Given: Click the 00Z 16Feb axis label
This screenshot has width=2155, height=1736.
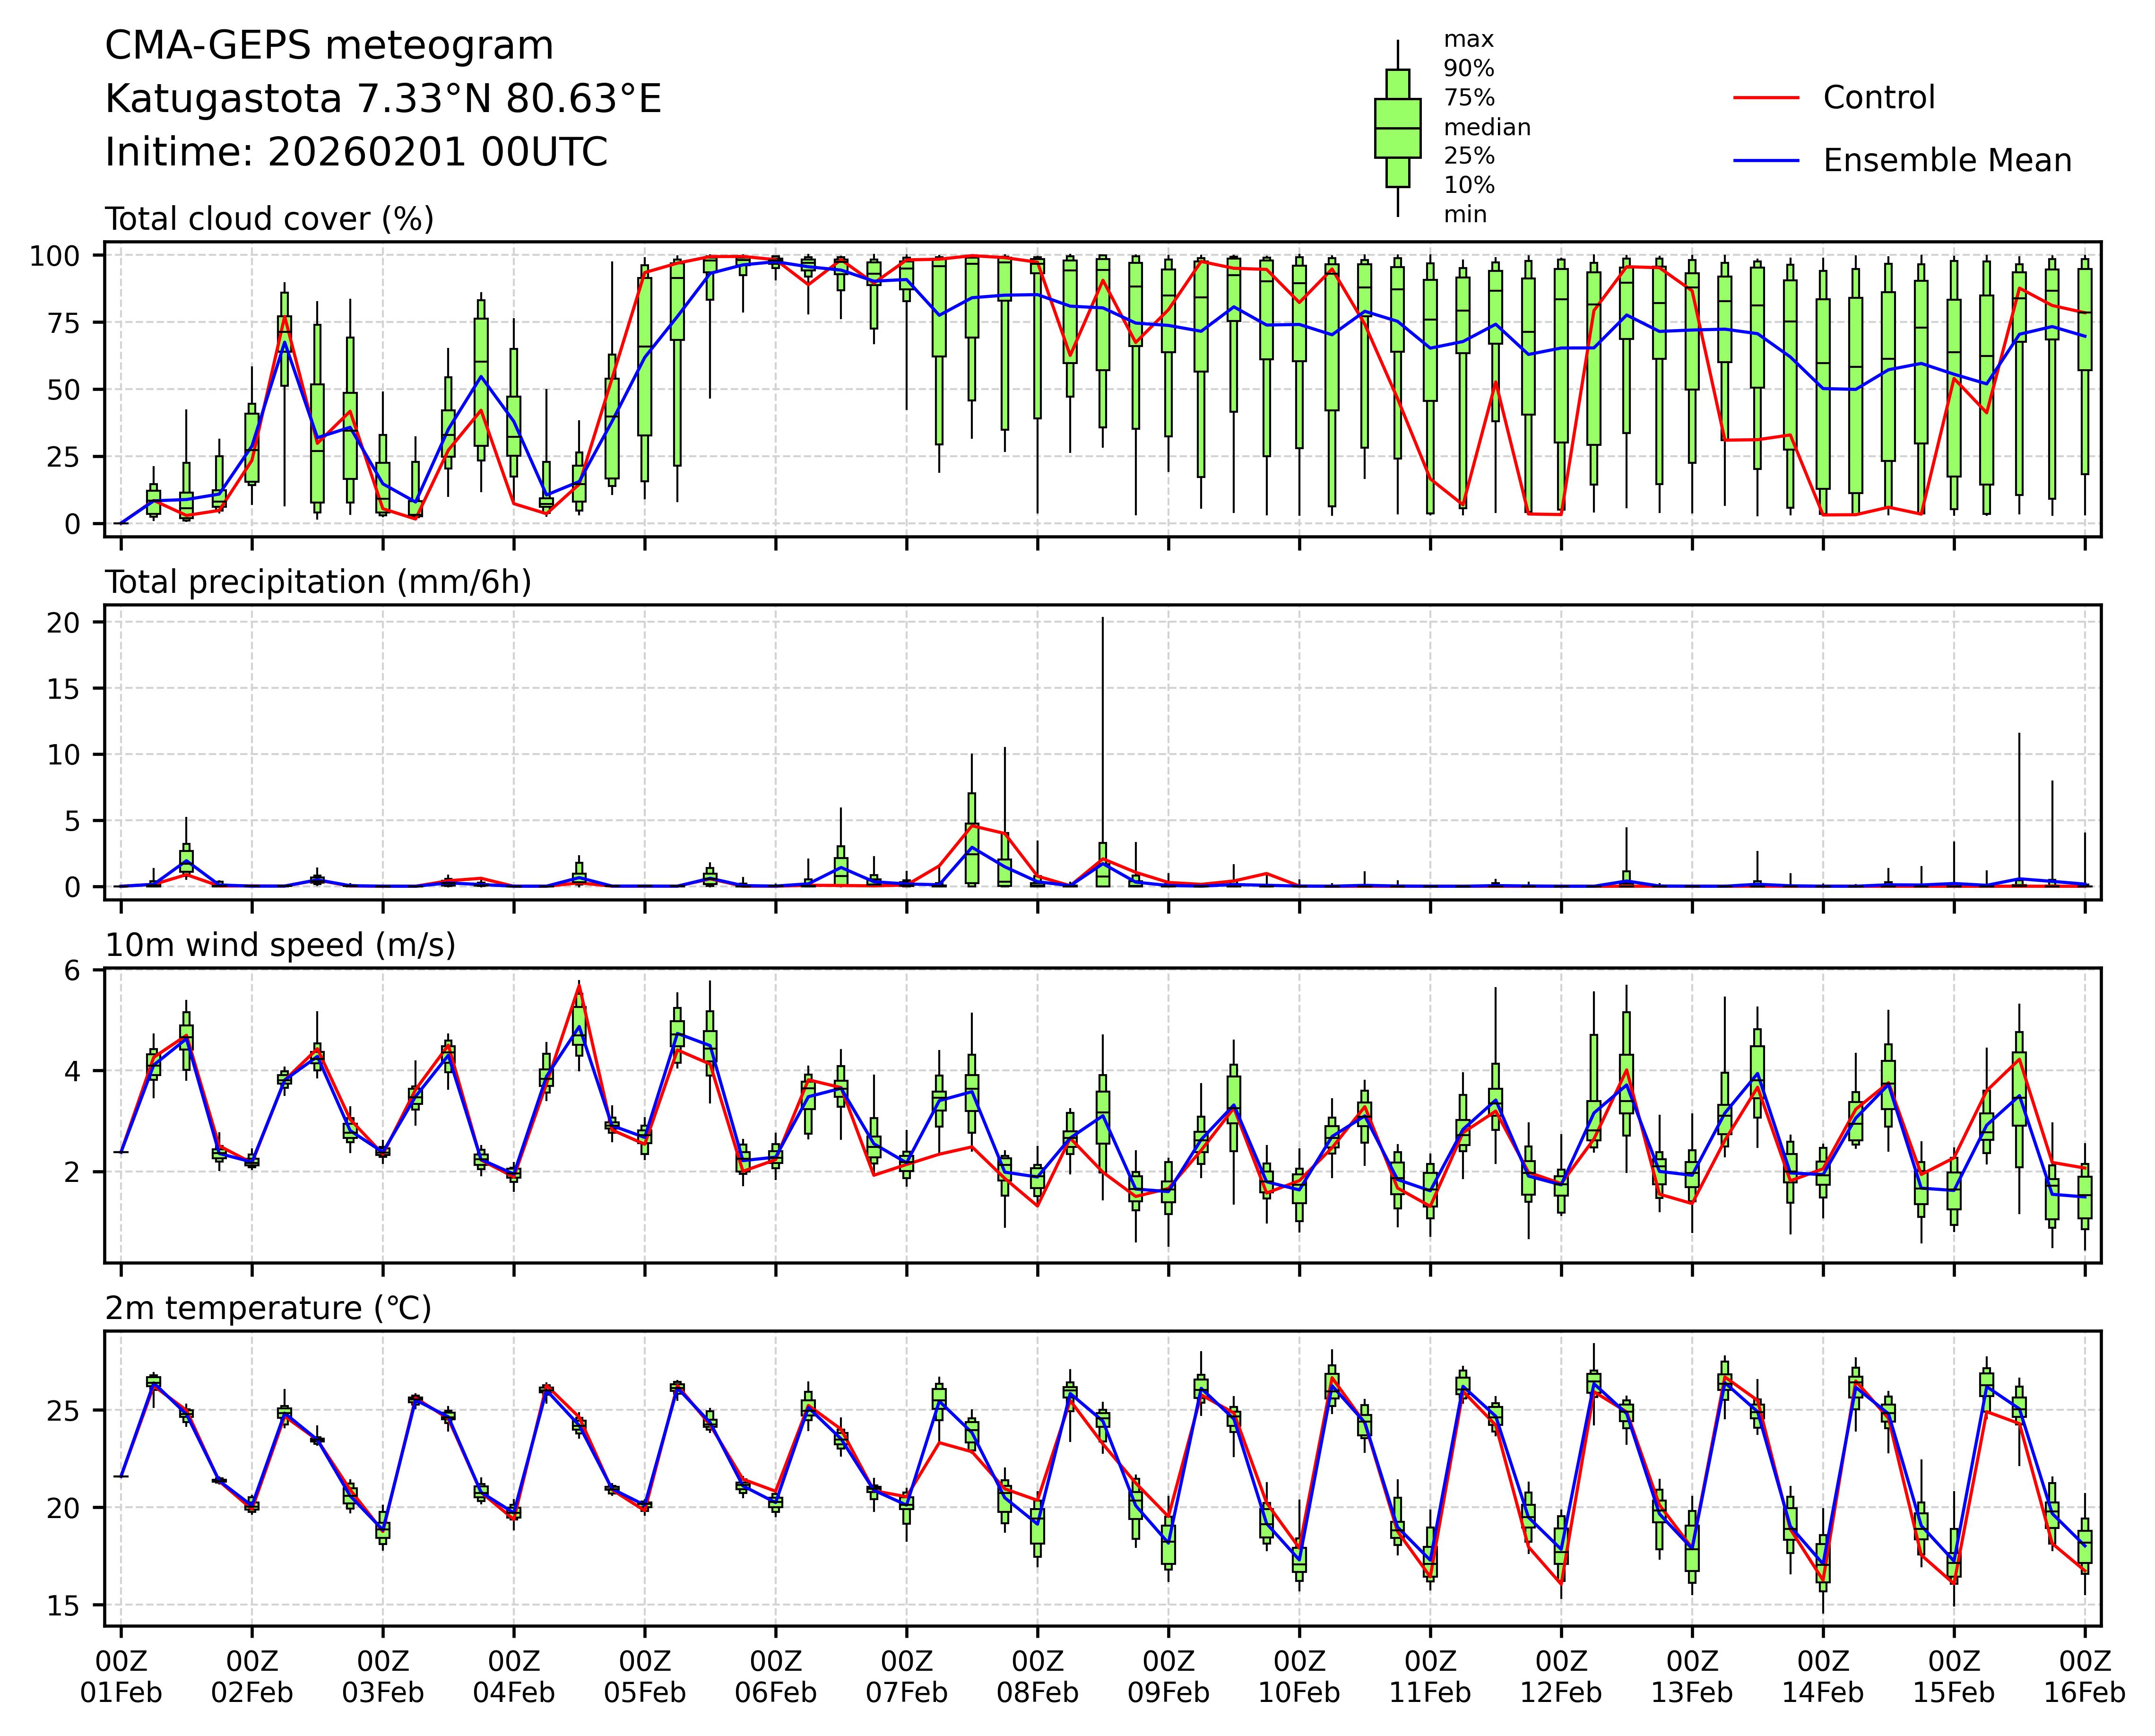Looking at the screenshot, I should tap(2084, 1677).
